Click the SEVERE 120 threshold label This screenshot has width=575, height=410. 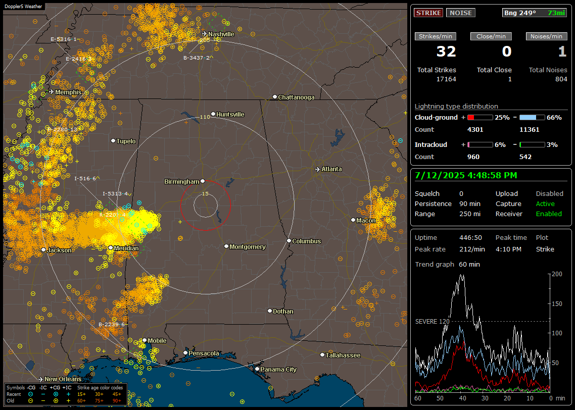coord(432,321)
